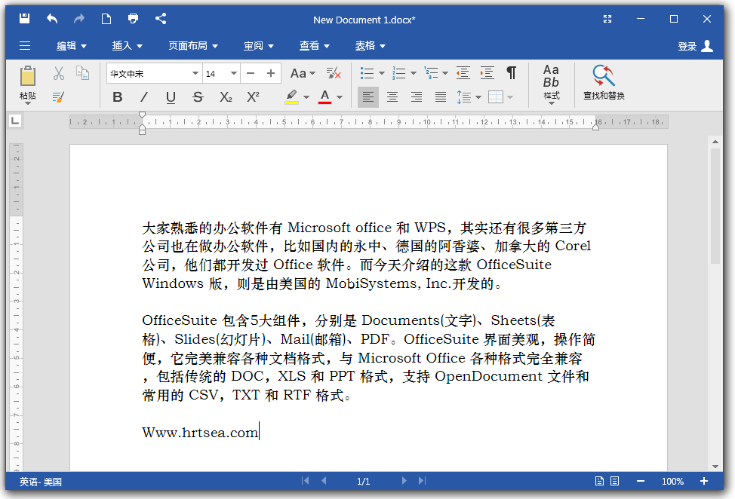735x499 pixels.
Task: Clear text formatting
Action: click(x=334, y=73)
